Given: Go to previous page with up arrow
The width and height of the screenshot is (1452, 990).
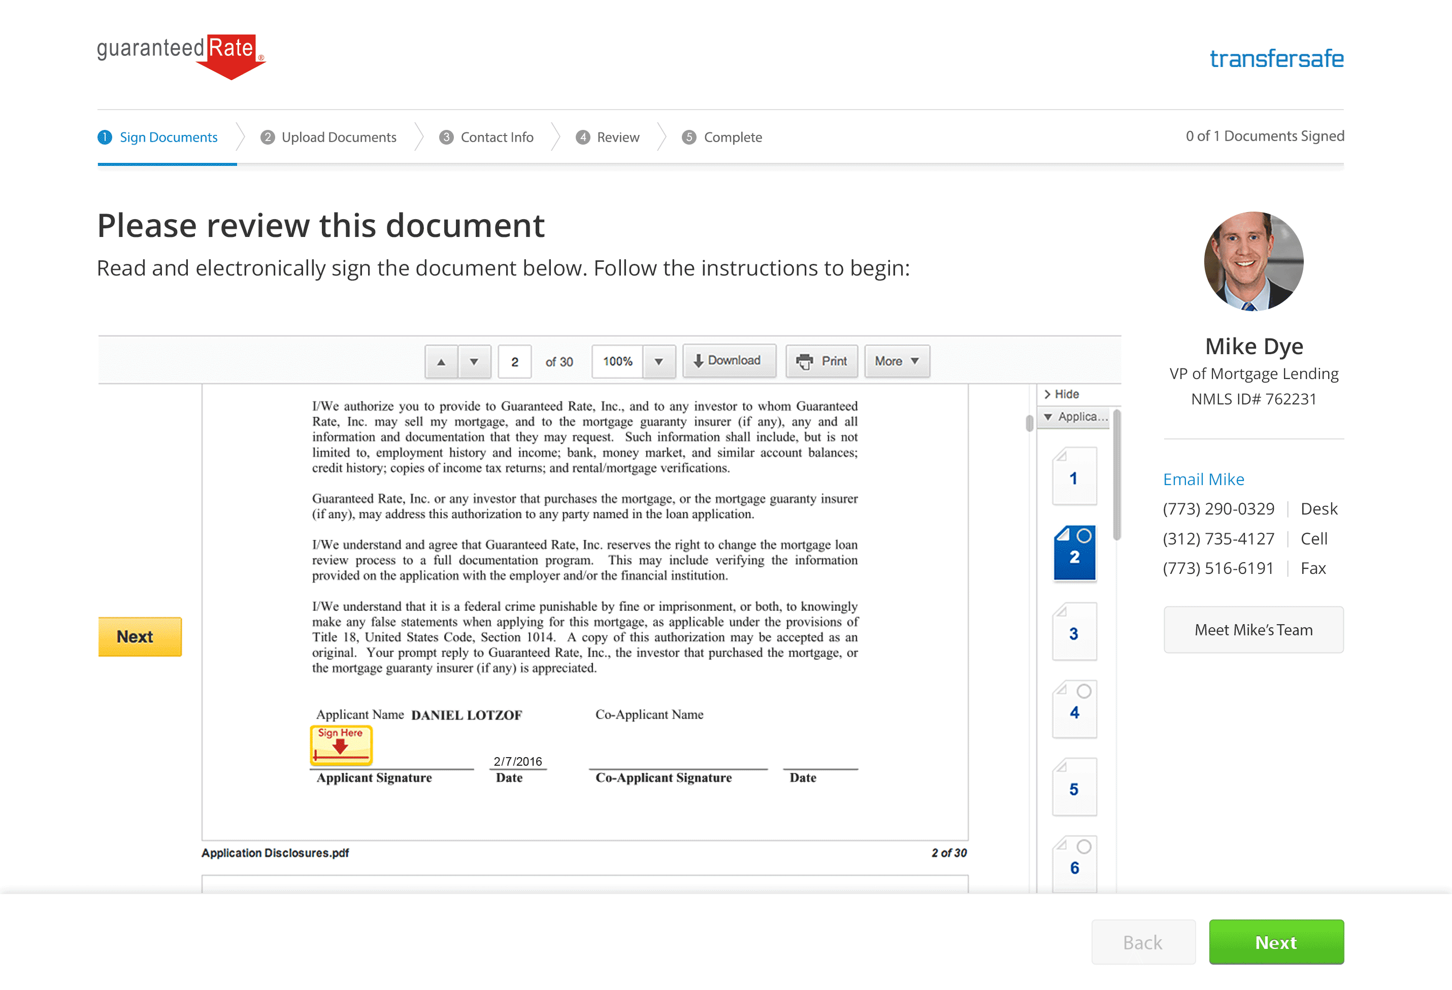Looking at the screenshot, I should (x=441, y=362).
